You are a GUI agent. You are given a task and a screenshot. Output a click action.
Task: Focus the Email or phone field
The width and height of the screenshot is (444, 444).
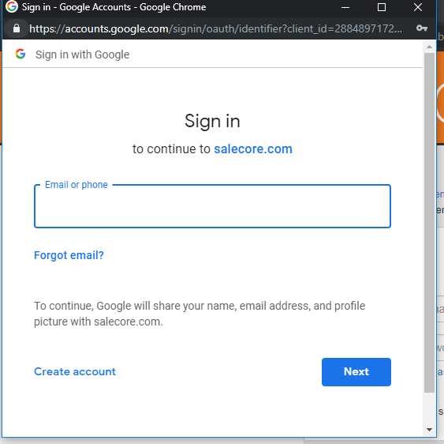click(x=212, y=206)
